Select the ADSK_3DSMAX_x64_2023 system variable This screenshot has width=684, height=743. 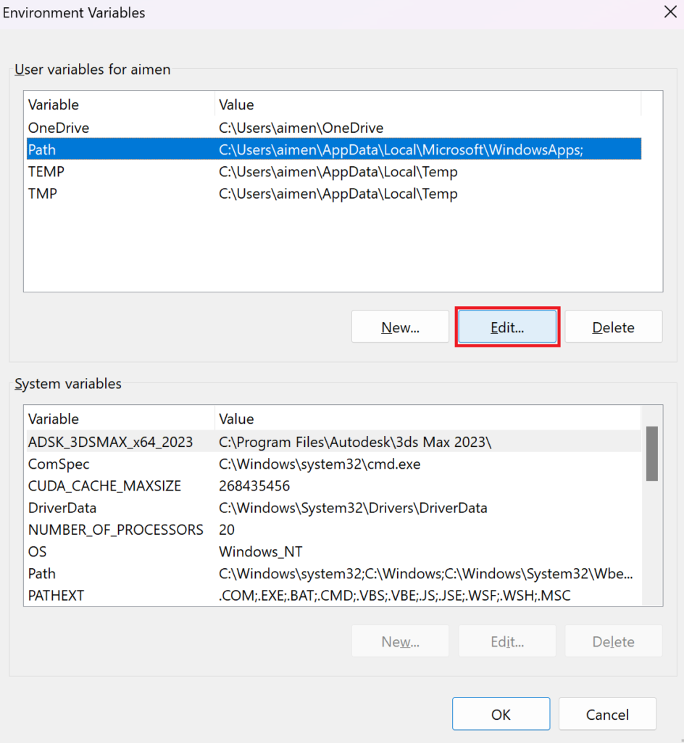coord(109,443)
